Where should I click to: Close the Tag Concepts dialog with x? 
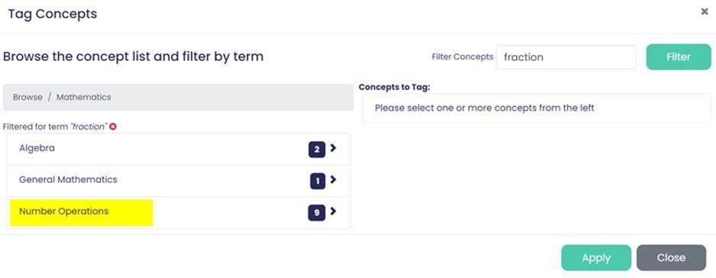click(705, 12)
